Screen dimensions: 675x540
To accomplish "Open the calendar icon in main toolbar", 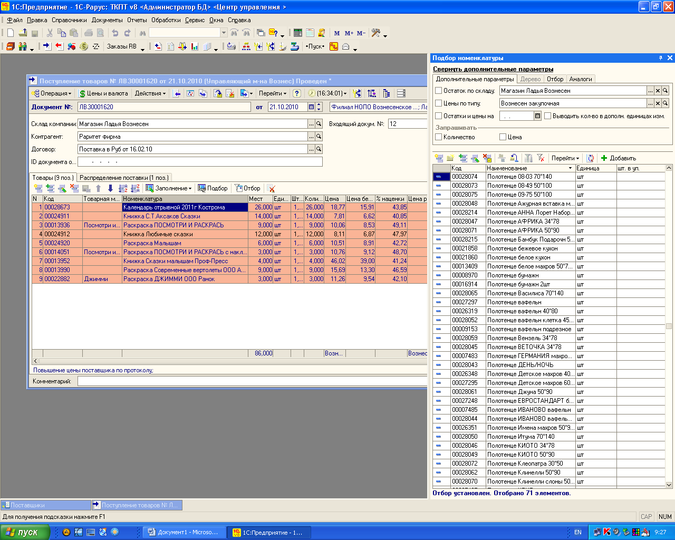I will (310, 33).
